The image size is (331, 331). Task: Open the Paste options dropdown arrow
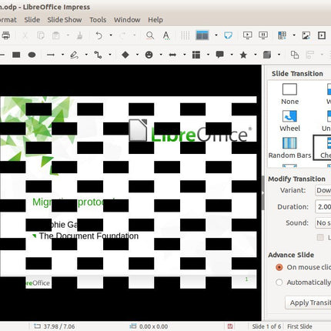[68, 35]
